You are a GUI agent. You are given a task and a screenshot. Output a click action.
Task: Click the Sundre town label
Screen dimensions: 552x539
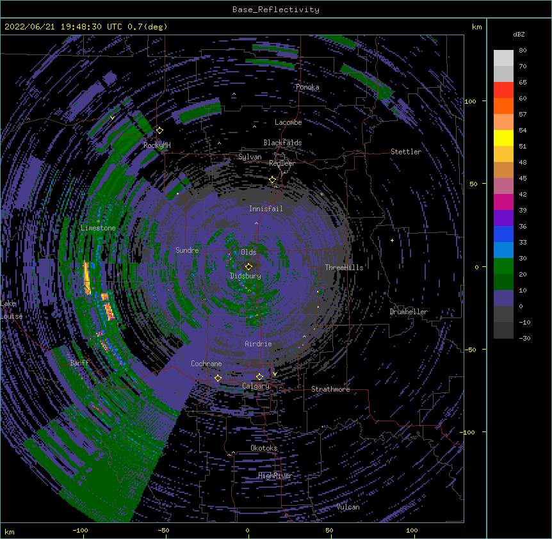187,250
